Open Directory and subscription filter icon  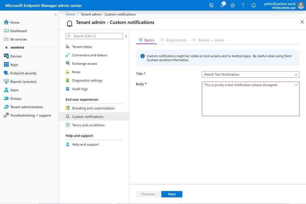tap(212, 5)
